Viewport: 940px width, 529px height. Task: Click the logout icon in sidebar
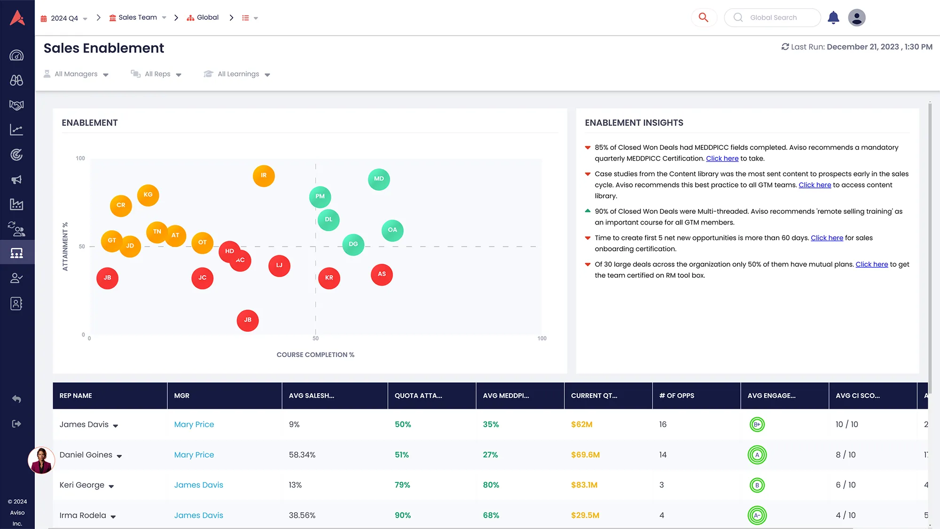click(16, 424)
